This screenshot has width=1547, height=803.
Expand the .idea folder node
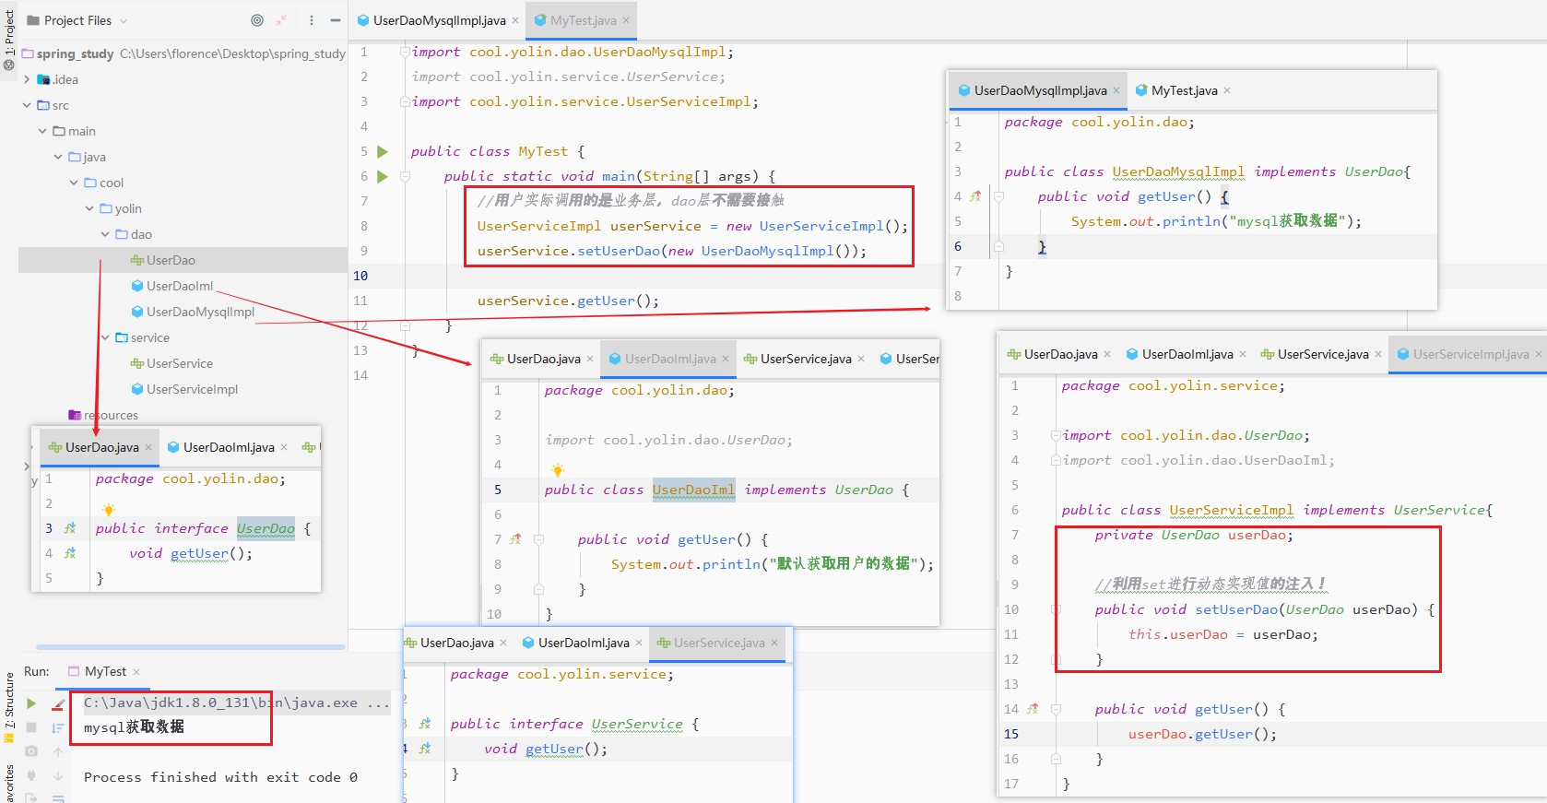[27, 79]
